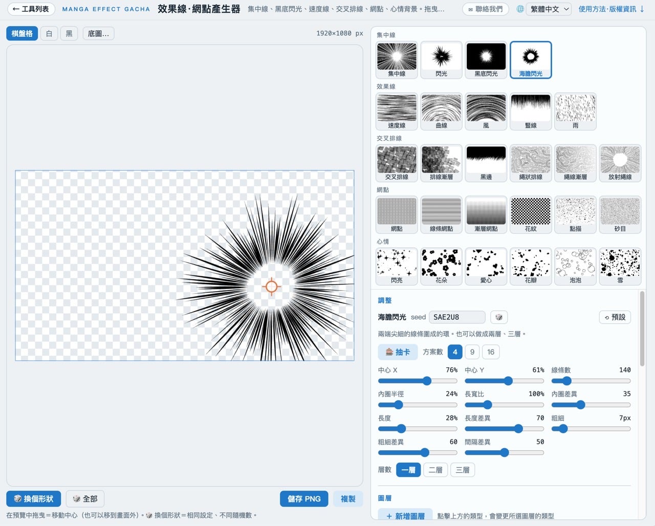Pick the 花朵 flower mood effect
This screenshot has width=655, height=526.
441,267
